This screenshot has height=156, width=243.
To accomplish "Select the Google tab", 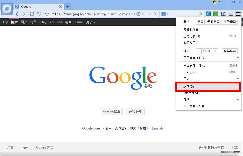I will coord(39,7).
